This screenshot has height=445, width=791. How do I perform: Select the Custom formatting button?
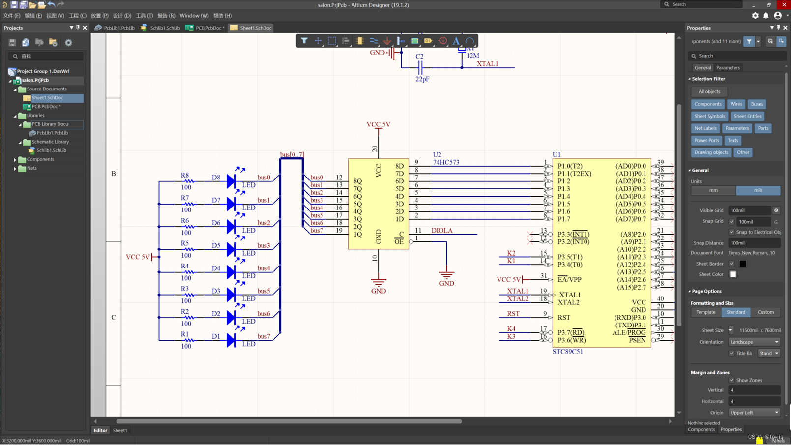[x=765, y=312]
